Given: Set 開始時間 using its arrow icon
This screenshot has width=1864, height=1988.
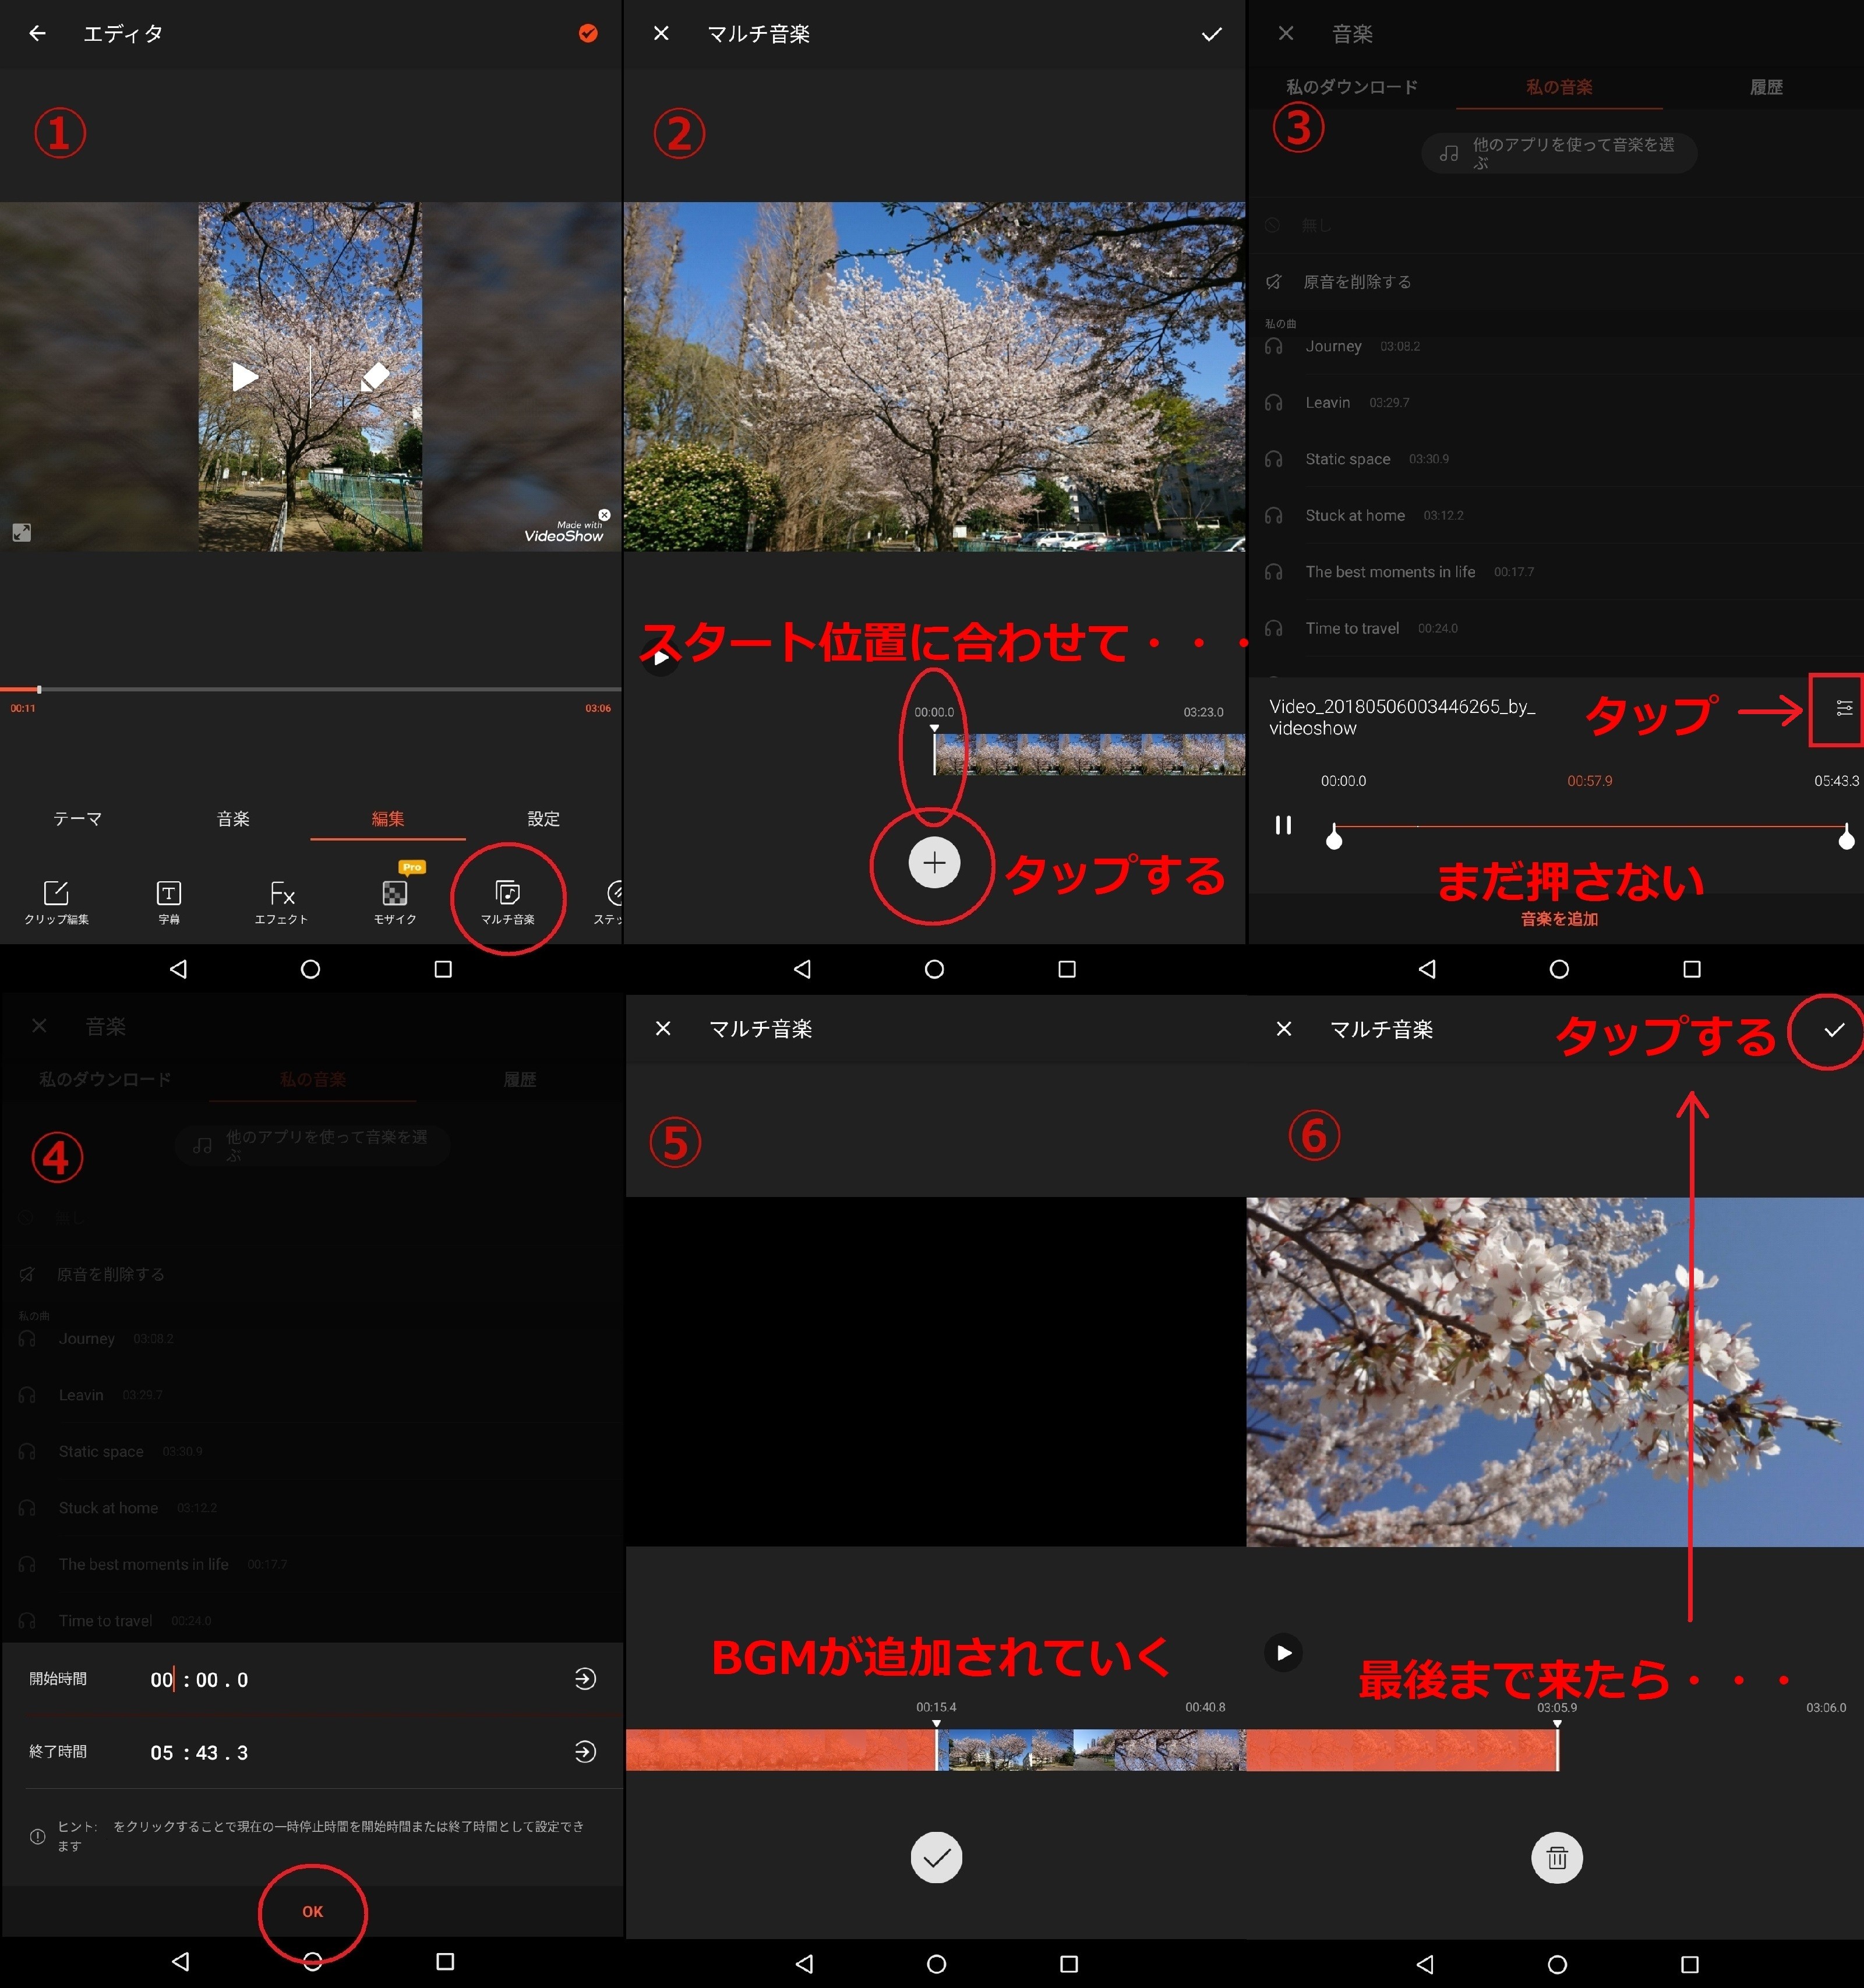Looking at the screenshot, I should 586,1679.
